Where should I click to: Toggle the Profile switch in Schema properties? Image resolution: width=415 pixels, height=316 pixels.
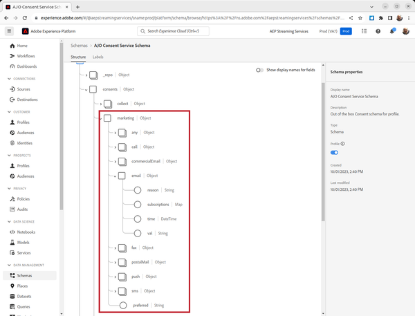(x=334, y=152)
